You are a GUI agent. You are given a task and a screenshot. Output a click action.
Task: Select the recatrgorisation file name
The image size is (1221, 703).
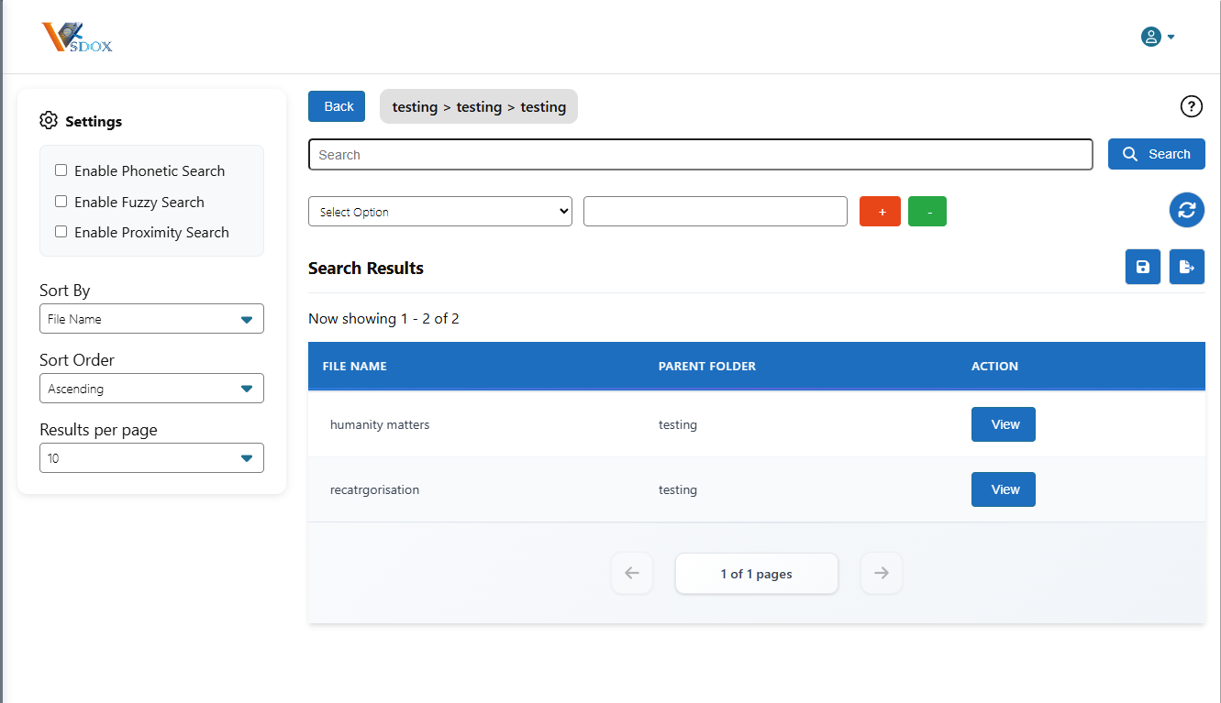(x=374, y=489)
